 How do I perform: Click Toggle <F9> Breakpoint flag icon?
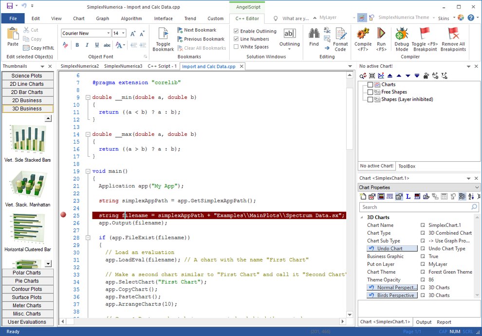425,34
